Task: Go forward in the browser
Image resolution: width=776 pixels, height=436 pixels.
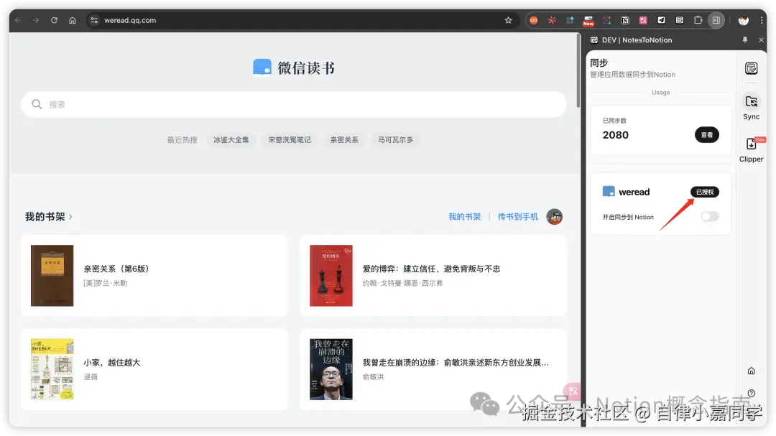Action: 36,20
